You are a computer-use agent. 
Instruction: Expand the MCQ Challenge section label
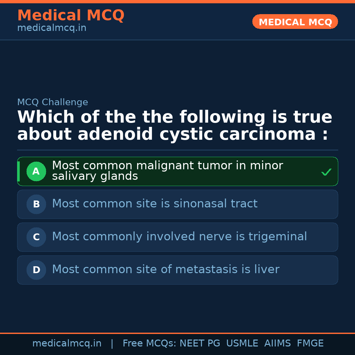[x=53, y=102]
